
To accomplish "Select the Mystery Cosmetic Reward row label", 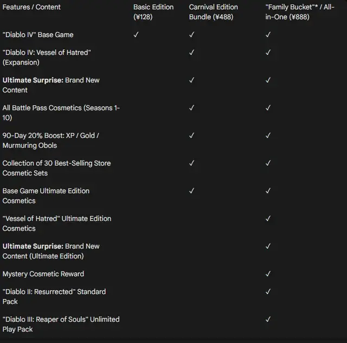I will 43,274.
